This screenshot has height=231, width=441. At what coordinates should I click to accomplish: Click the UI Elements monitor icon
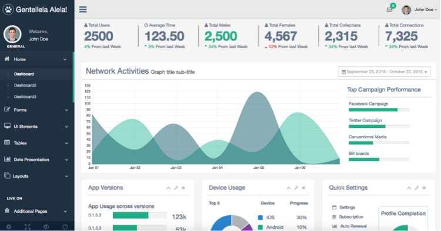pyautogui.click(x=7, y=126)
